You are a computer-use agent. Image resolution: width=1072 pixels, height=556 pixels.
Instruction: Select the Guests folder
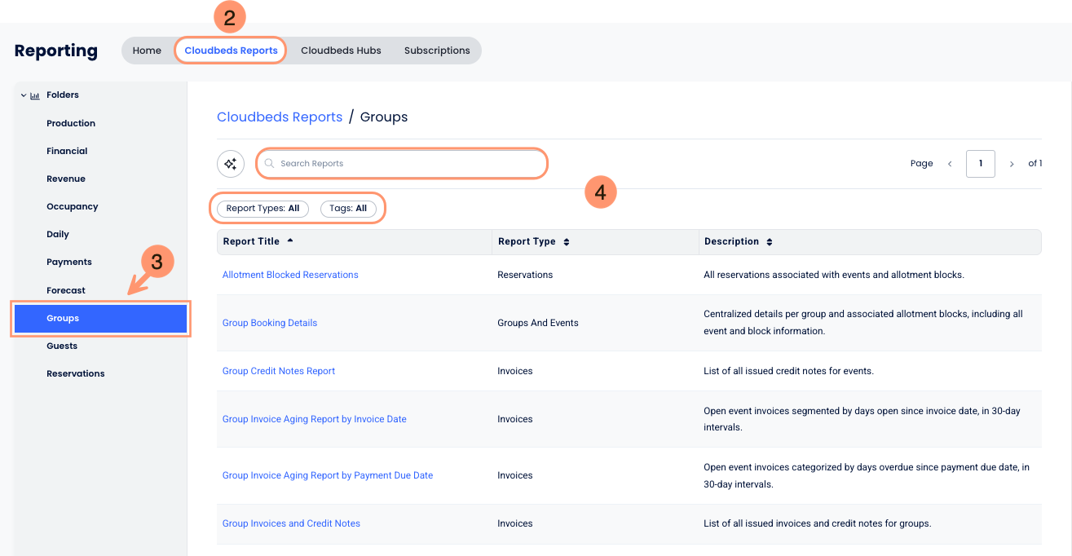pyautogui.click(x=62, y=346)
